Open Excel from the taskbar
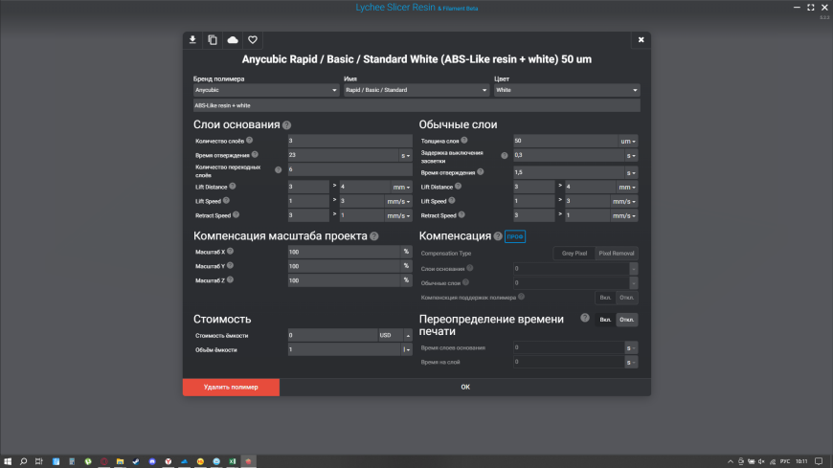This screenshot has height=468, width=833. coord(232,461)
